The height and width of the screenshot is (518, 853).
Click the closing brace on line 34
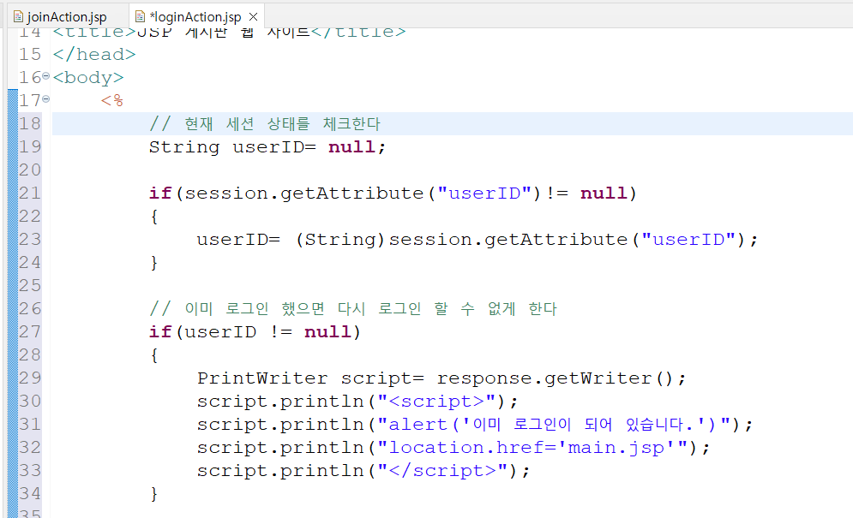click(x=154, y=493)
